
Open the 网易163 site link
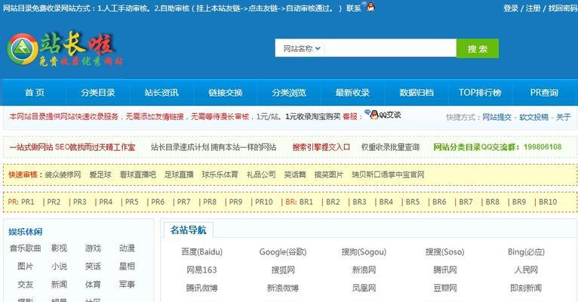(x=201, y=270)
